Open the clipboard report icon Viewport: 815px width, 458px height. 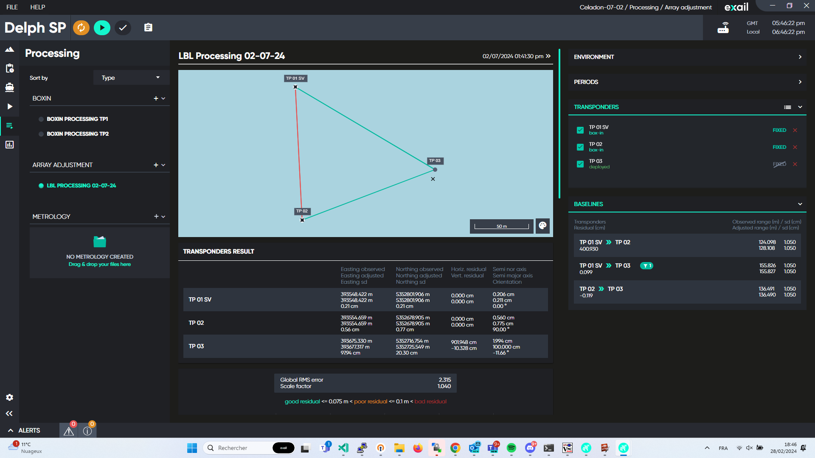pos(148,28)
